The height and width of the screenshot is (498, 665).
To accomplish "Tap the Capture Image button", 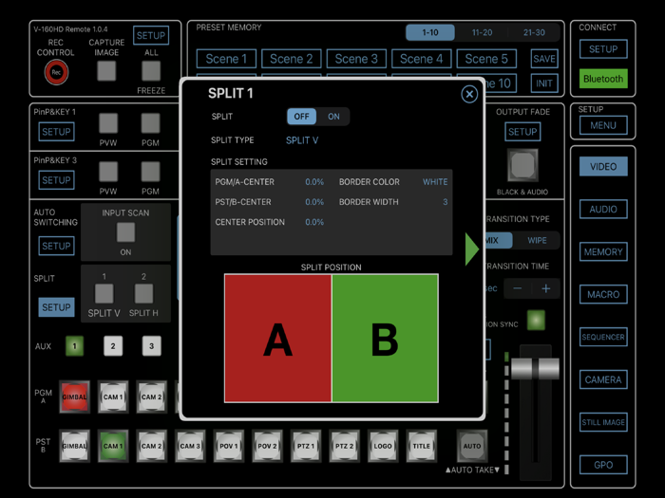I will [x=106, y=71].
